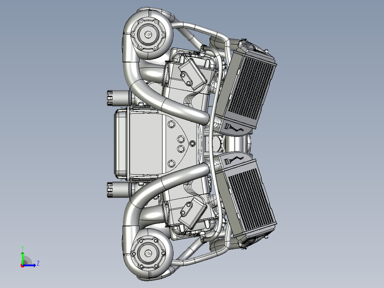Click the green Y axis of the view triad
This screenshot has height=288, width=384.
coord(22,258)
